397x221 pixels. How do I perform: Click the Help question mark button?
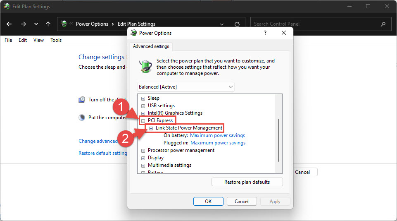point(265,33)
